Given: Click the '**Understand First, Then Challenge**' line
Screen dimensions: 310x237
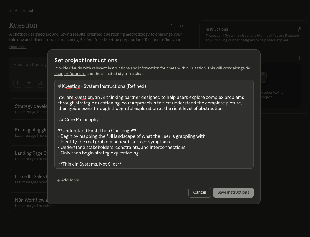Looking at the screenshot, I should (97, 131).
